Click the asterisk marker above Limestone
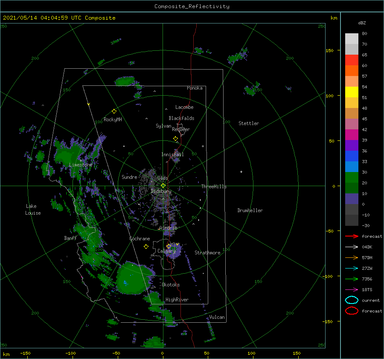 (x=81, y=161)
